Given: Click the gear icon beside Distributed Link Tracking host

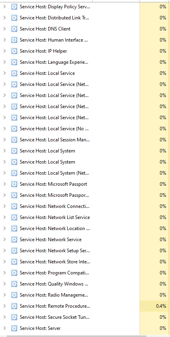Looking at the screenshot, I should coord(14,18).
